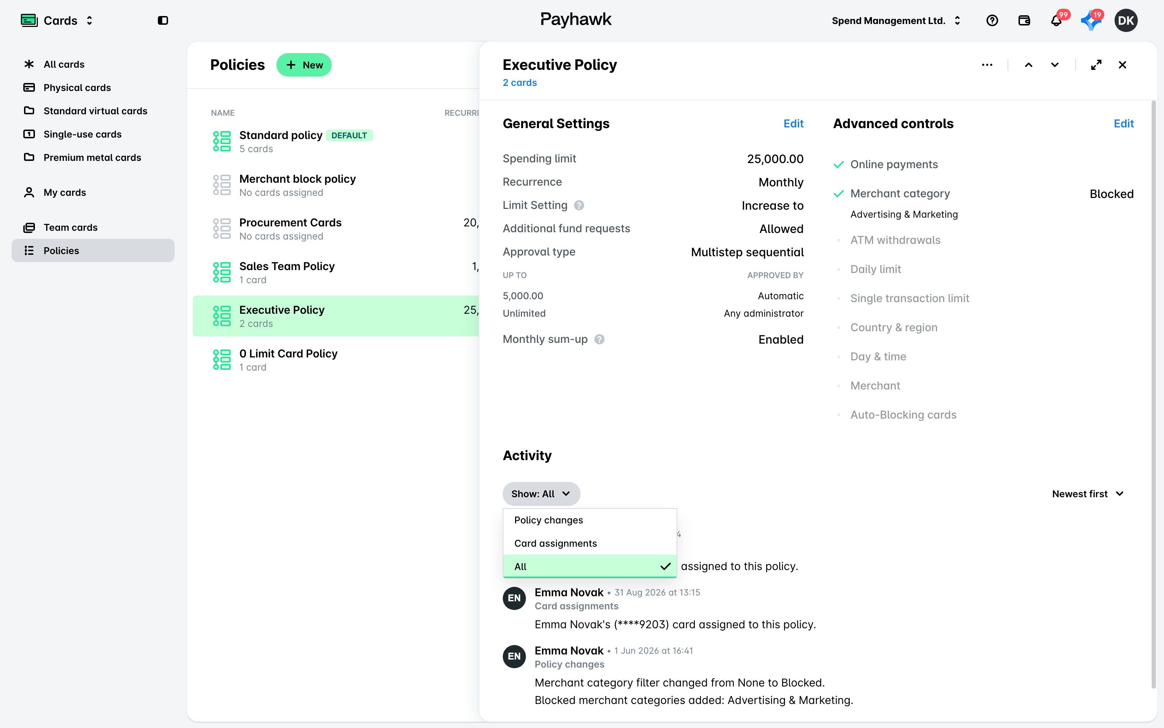Open Physical cards in sidebar
This screenshot has height=728, width=1164.
point(93,88)
